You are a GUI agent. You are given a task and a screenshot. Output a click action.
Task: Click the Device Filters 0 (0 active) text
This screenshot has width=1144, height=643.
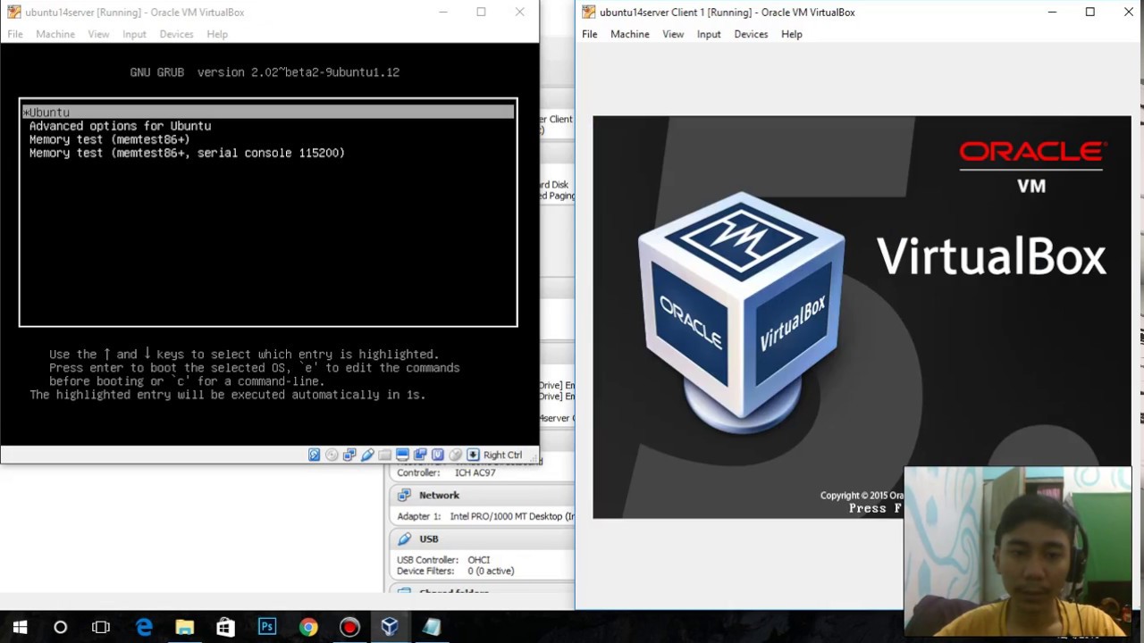(x=455, y=571)
